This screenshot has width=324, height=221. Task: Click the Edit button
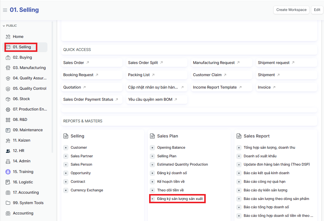point(317,10)
